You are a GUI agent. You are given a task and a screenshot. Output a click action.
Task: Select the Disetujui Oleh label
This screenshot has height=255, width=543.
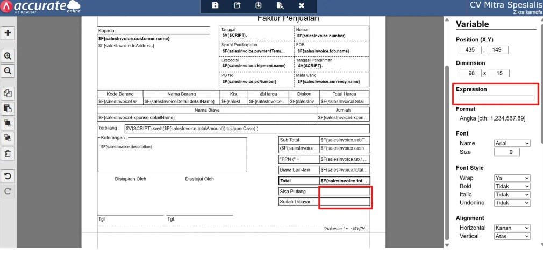(199, 179)
